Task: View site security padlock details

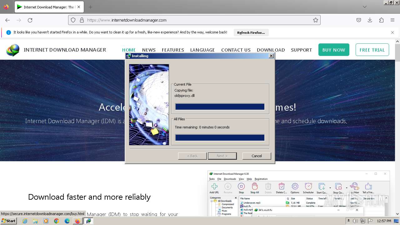Action: [x=82, y=20]
